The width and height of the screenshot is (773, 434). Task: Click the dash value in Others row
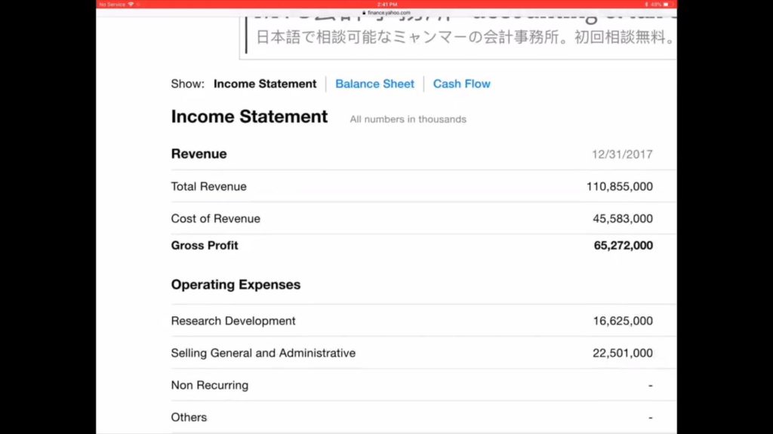point(650,417)
